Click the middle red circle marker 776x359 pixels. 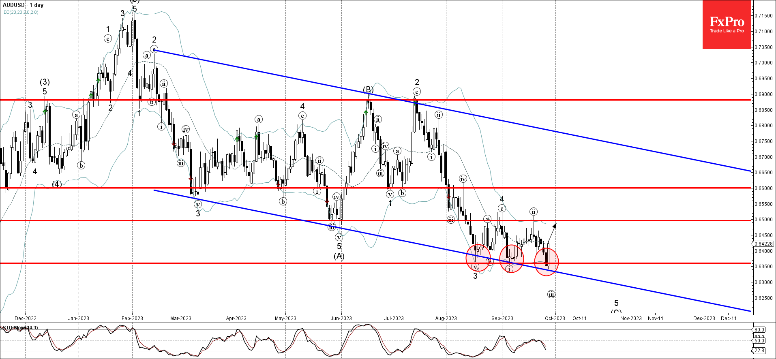pos(512,259)
